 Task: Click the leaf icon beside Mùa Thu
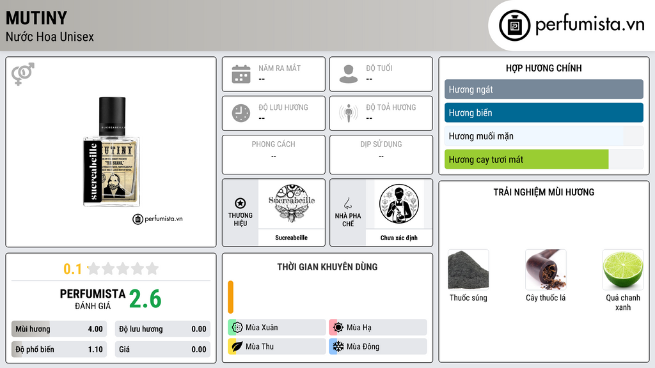[x=237, y=346]
